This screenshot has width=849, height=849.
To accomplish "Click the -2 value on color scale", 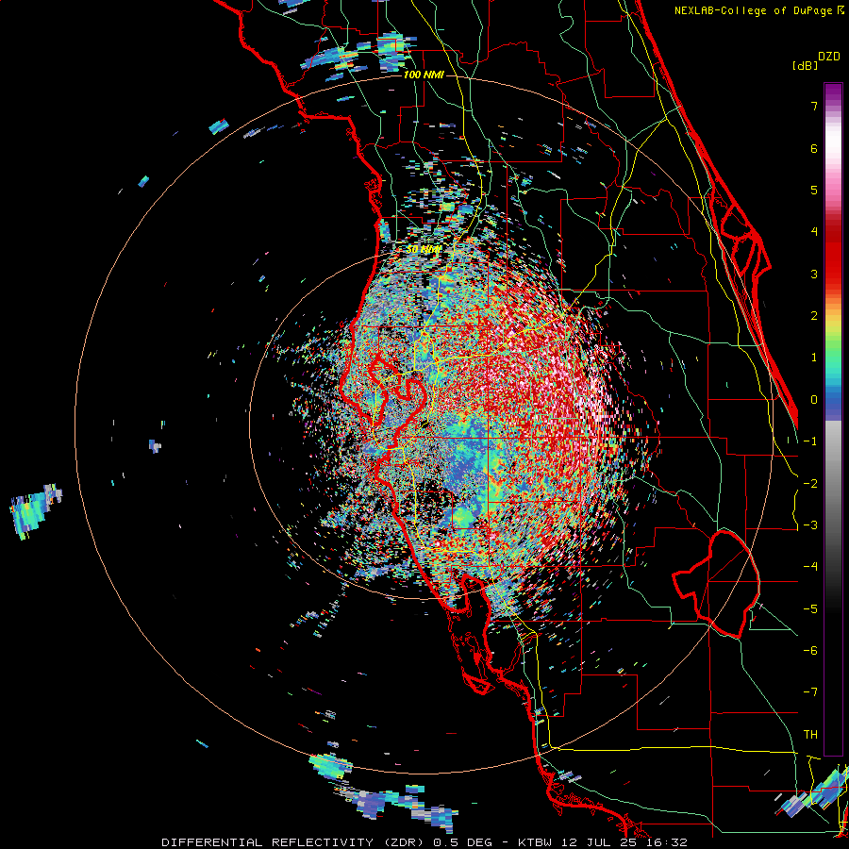I will click(x=810, y=484).
